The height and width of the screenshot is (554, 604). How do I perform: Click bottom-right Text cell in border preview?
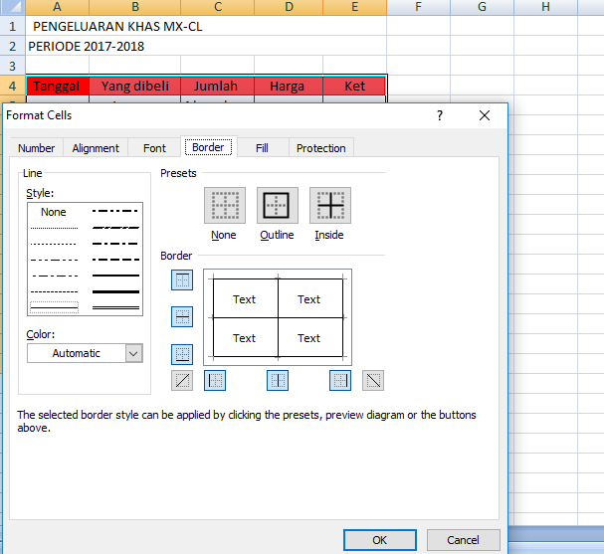pyautogui.click(x=308, y=338)
